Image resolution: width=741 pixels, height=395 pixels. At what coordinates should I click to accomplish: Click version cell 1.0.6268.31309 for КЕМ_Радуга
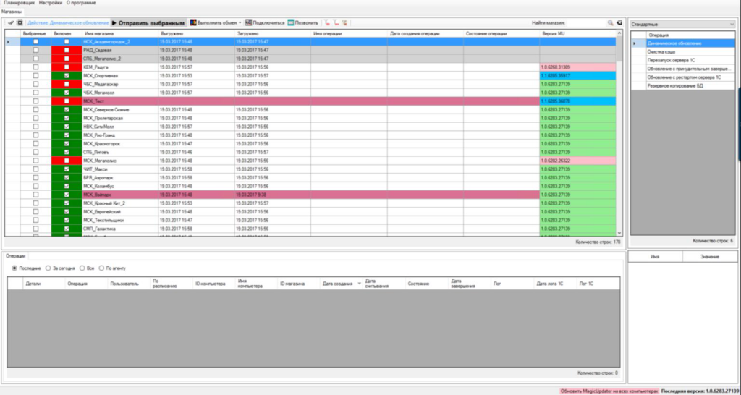click(x=578, y=67)
